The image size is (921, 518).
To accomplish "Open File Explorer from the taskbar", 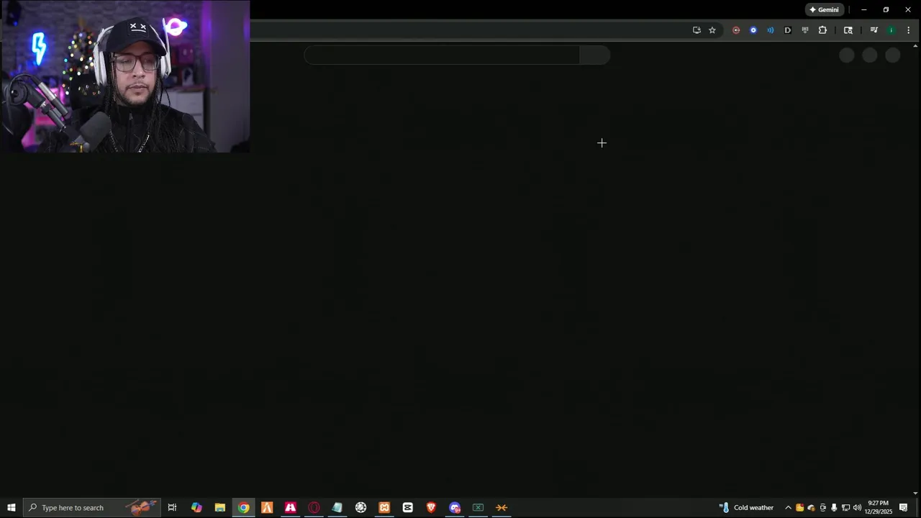I will point(220,508).
